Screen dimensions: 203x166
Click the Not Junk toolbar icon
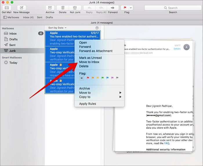[x=75, y=8]
